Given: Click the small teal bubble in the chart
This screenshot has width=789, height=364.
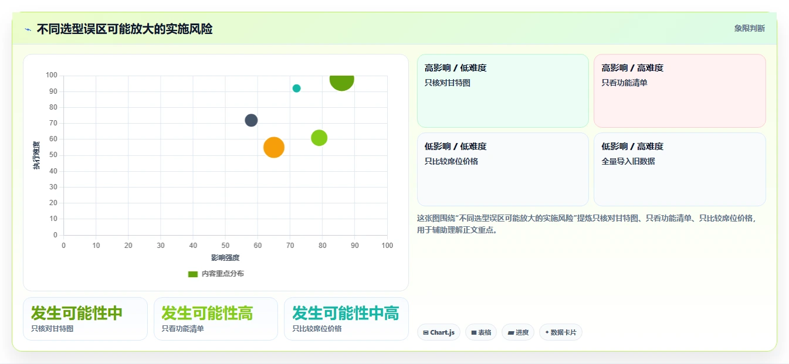Looking at the screenshot, I should tap(296, 89).
